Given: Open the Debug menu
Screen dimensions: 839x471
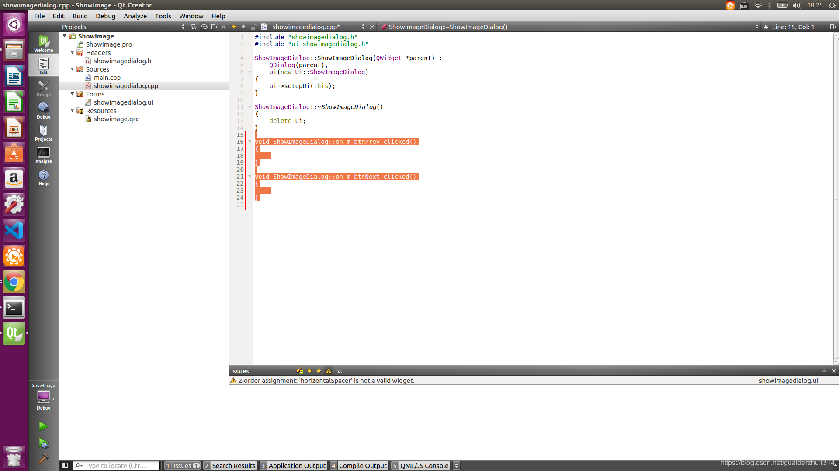Looking at the screenshot, I should click(106, 16).
